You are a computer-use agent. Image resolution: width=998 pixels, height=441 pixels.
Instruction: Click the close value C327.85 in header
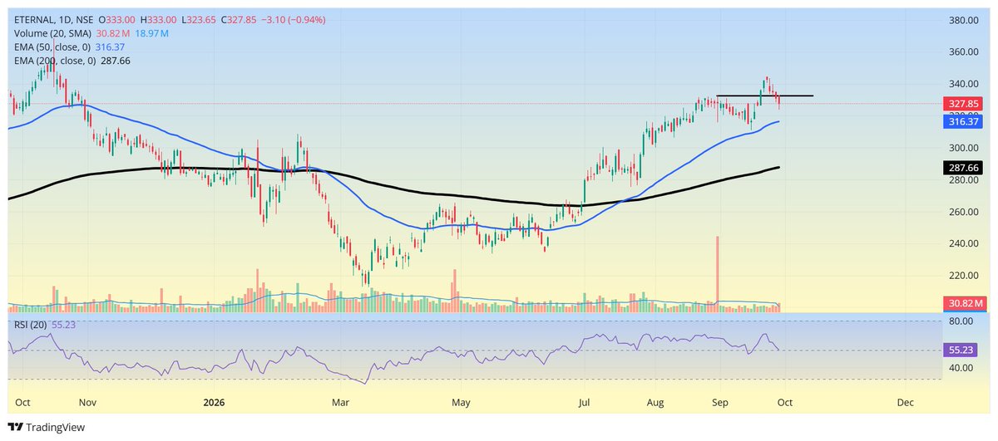pyautogui.click(x=240, y=19)
